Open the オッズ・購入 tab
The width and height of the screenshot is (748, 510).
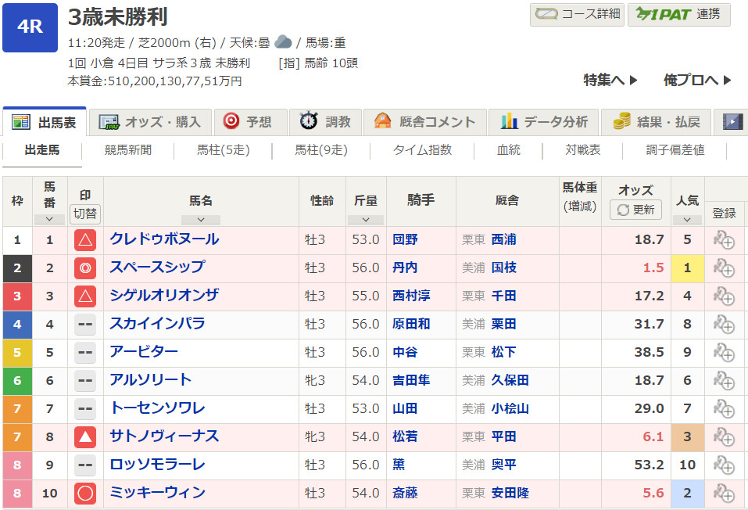(x=150, y=122)
